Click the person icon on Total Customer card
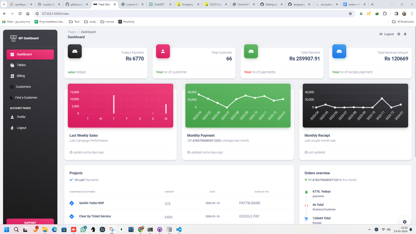Screen dimensions: 416x234 pos(162,51)
